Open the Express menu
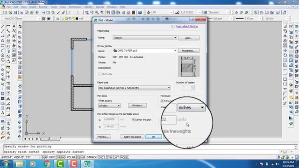 pos(100,7)
